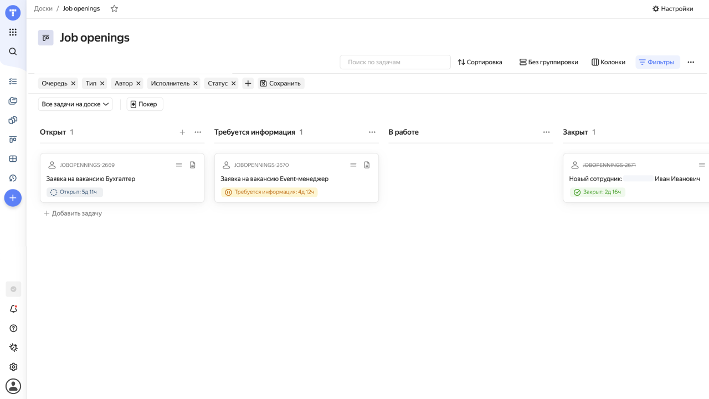Open Открыт column ellipsis menu
This screenshot has height=399, width=709.
198,132
